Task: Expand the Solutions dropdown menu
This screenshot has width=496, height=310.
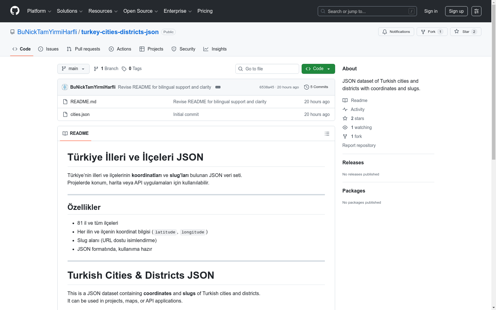Action: click(x=70, y=11)
